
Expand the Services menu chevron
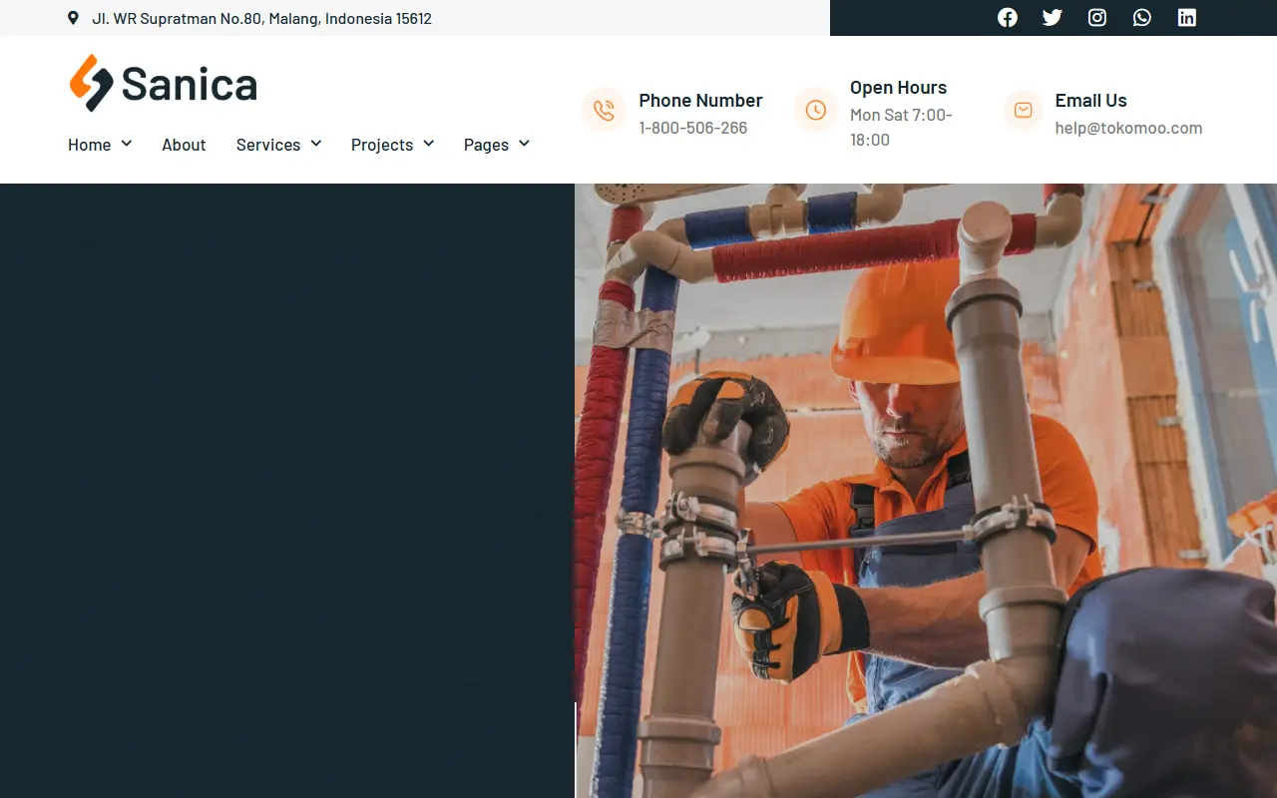tap(316, 144)
